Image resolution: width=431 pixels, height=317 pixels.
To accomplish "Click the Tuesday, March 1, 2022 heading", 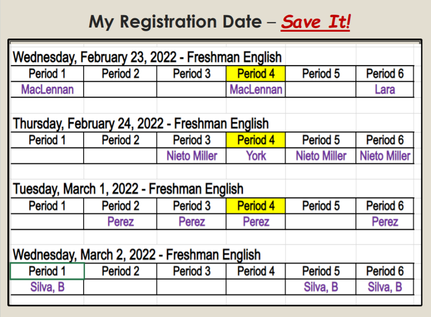I will point(128,189).
